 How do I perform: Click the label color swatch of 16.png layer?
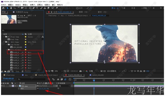[13, 86]
